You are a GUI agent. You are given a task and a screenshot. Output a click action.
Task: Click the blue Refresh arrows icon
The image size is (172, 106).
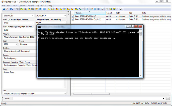click(40, 9)
